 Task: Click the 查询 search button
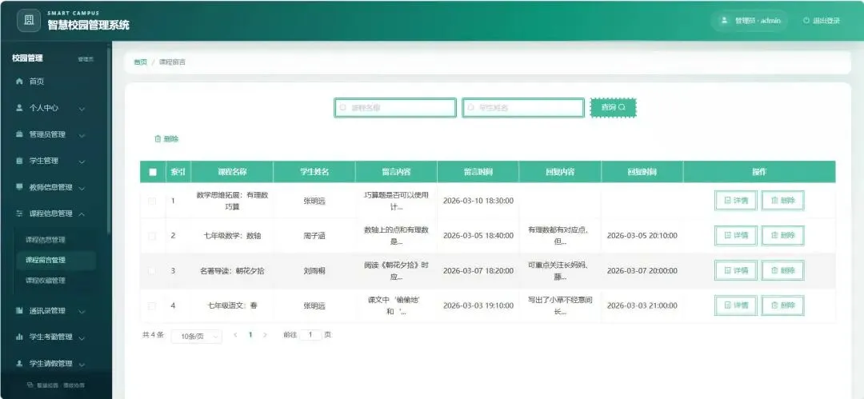613,107
